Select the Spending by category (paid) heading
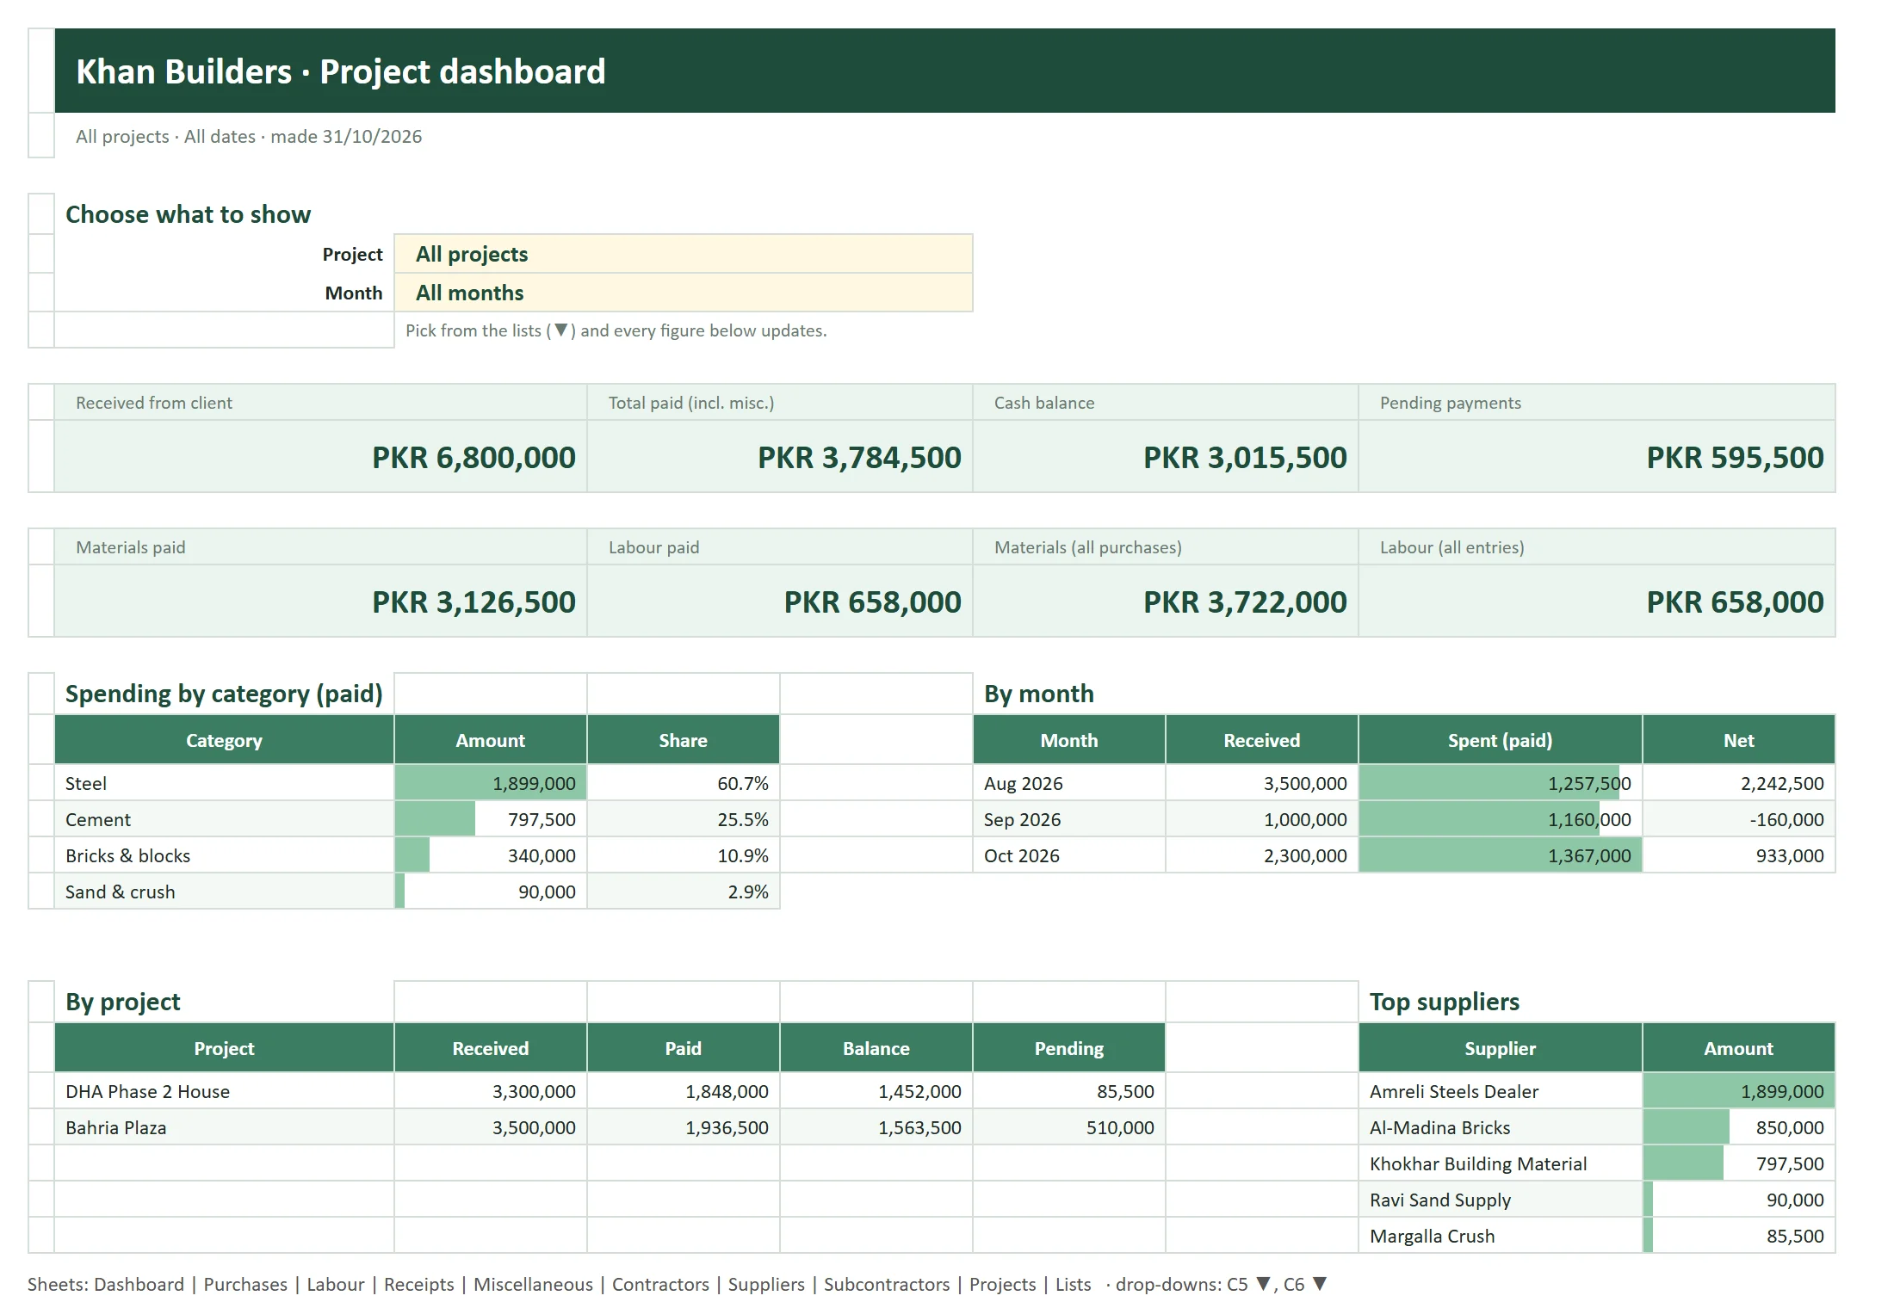The height and width of the screenshot is (1308, 1894). tap(224, 694)
